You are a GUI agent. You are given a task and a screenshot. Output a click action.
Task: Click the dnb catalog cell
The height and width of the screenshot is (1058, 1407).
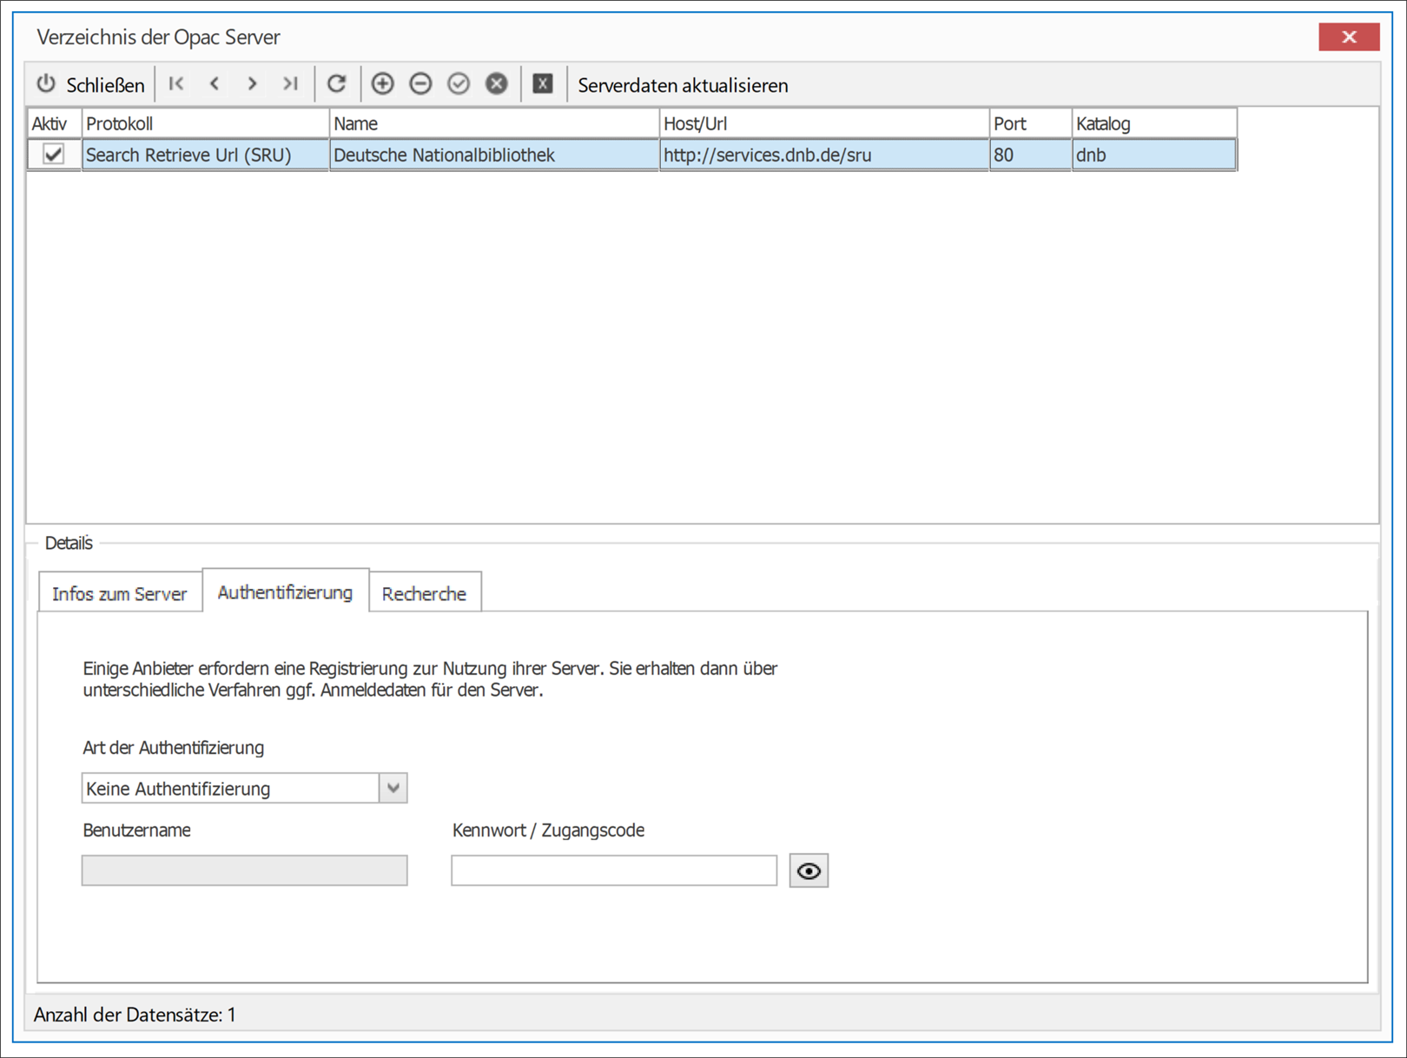coord(1154,155)
